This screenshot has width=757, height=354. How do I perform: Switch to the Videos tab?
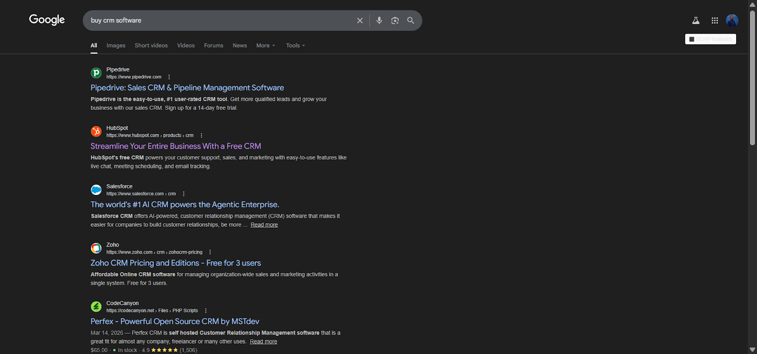click(x=186, y=45)
